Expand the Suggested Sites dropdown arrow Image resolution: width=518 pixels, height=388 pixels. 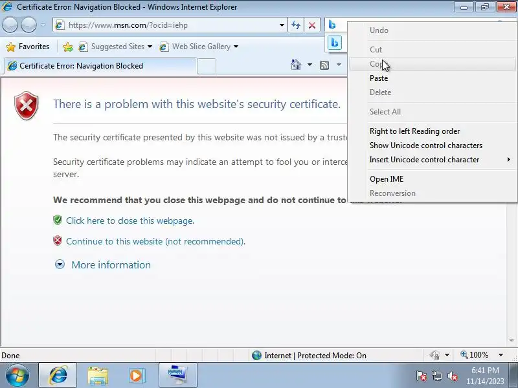click(150, 47)
